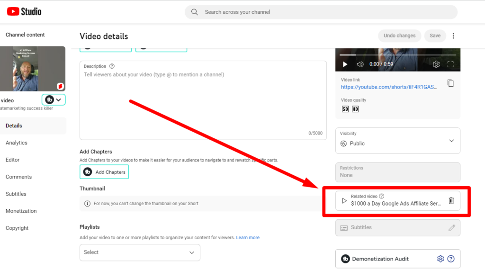
Task: Click the Add Chapters button
Action: pos(104,172)
